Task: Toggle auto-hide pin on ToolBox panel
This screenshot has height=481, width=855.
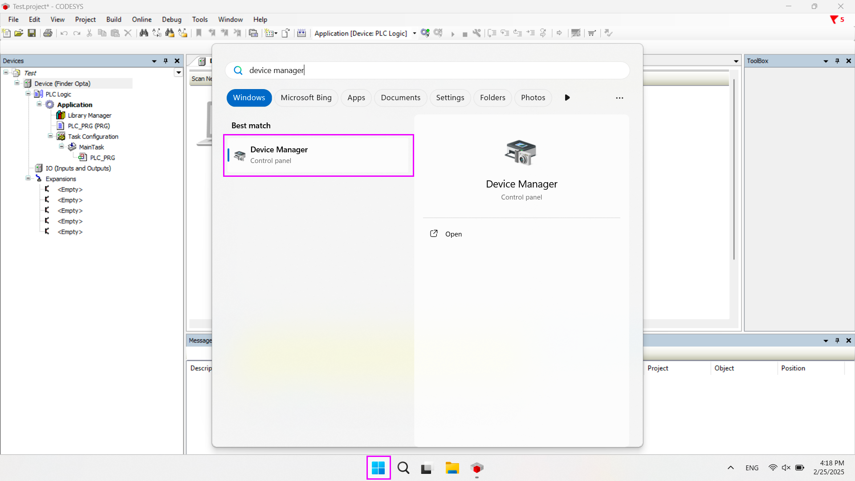Action: coord(837,61)
